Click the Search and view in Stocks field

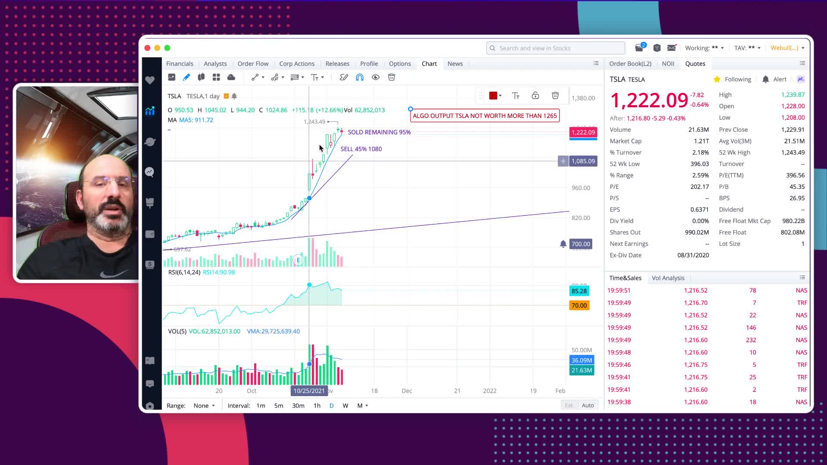click(556, 48)
